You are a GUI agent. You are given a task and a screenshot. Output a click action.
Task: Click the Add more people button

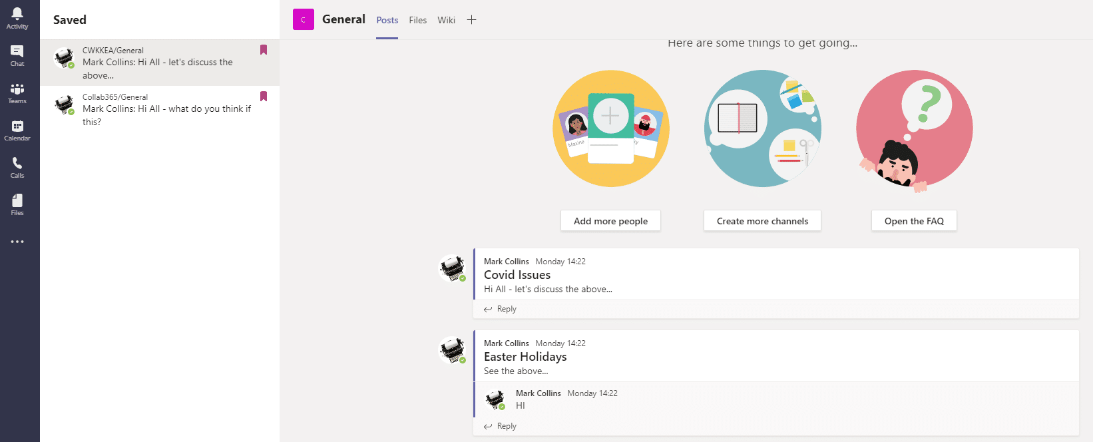pyautogui.click(x=610, y=221)
